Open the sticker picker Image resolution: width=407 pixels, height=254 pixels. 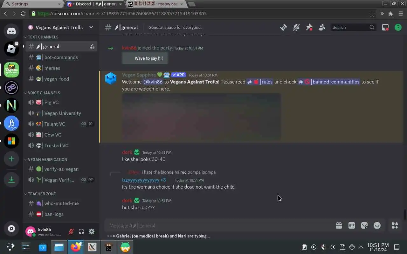click(364, 225)
